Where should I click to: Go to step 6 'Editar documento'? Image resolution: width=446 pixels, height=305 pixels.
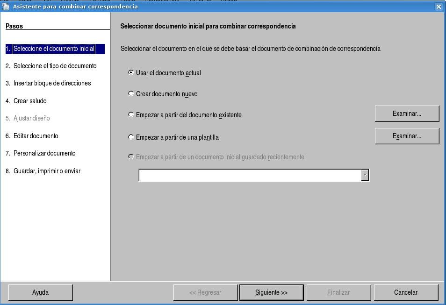point(36,136)
